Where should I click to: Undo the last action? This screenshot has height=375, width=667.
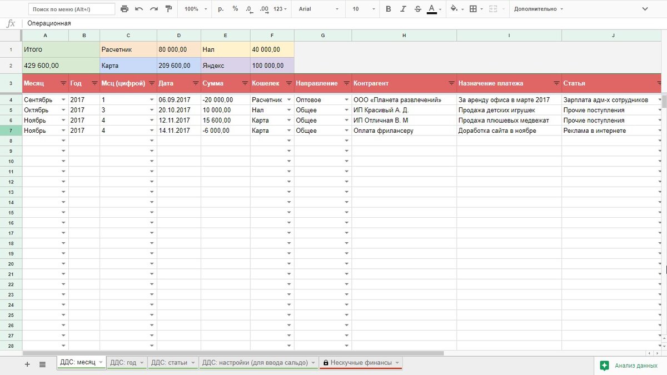click(139, 9)
